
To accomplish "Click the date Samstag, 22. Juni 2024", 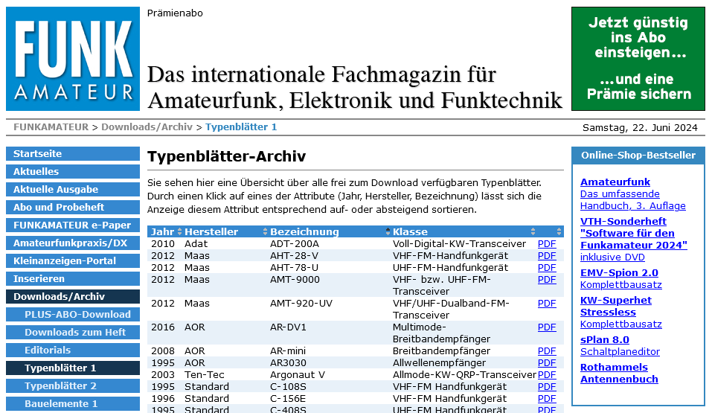I will pyautogui.click(x=640, y=128).
